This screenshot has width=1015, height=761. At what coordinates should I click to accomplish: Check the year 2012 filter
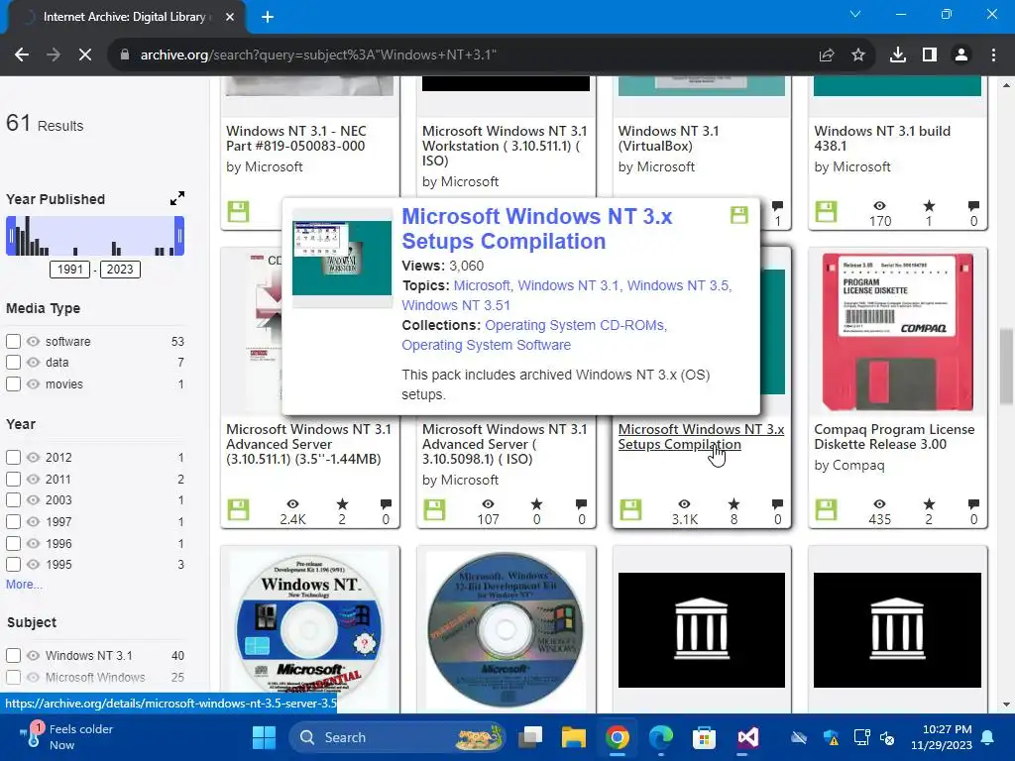pos(13,458)
